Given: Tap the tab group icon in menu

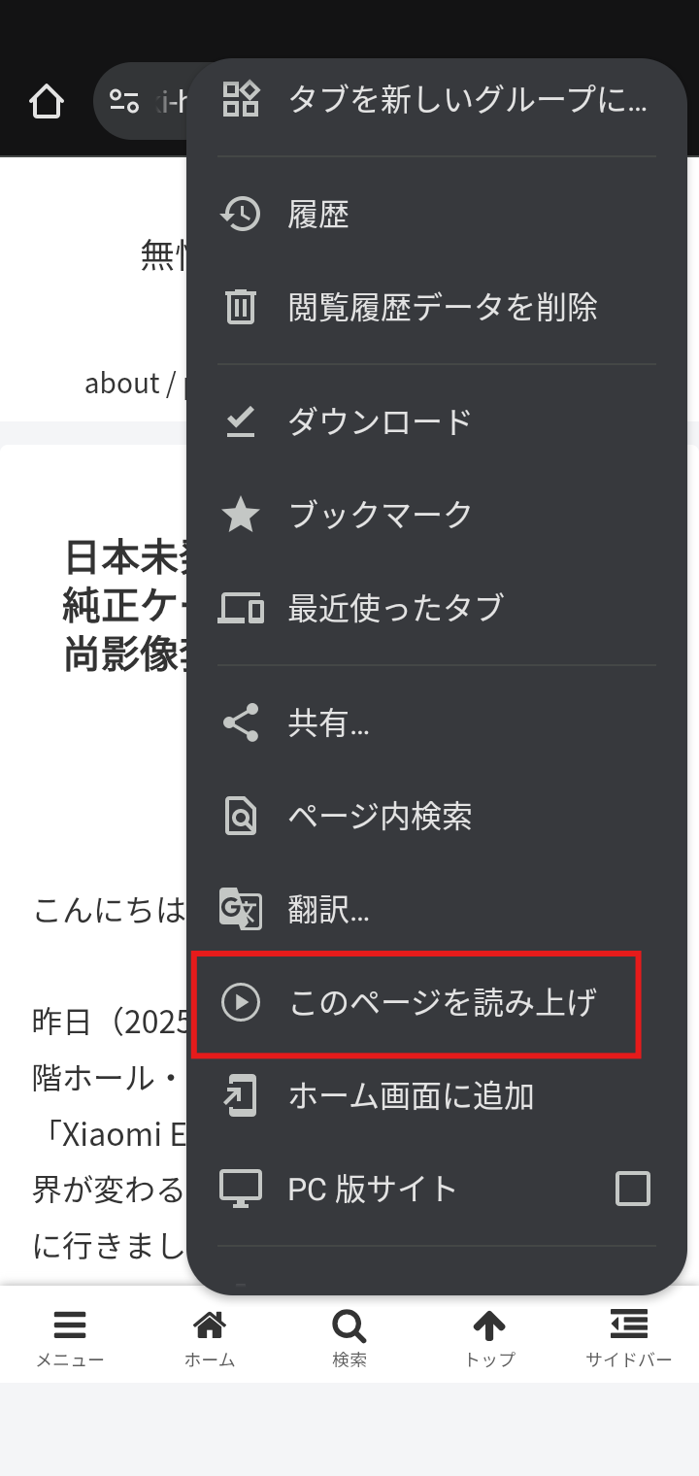Looking at the screenshot, I should [241, 99].
